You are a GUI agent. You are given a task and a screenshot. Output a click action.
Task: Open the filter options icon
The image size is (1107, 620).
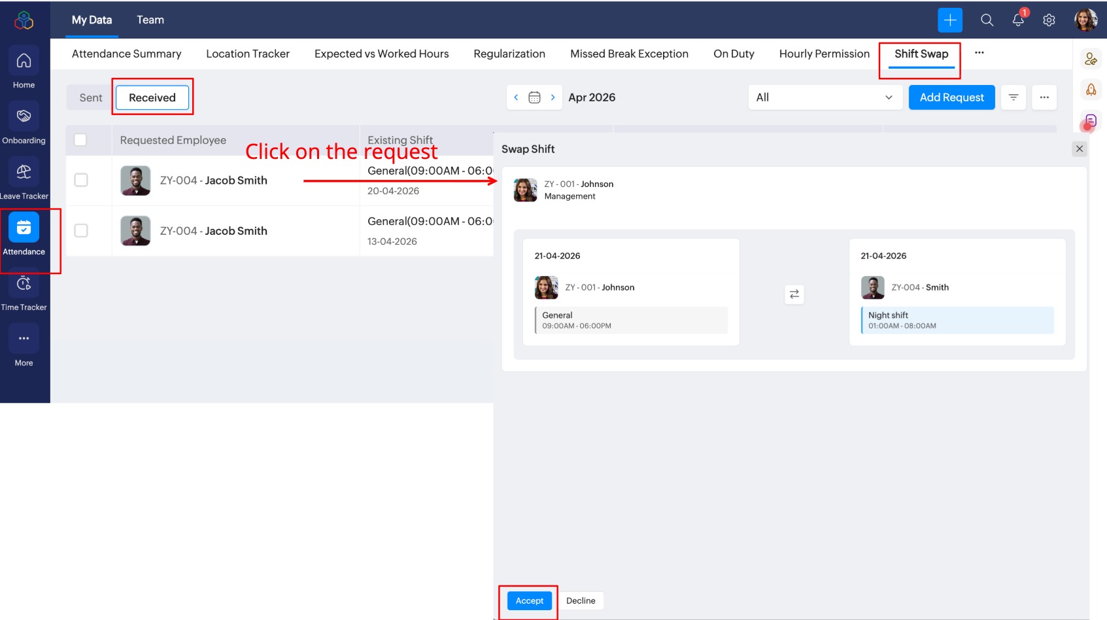(1013, 97)
